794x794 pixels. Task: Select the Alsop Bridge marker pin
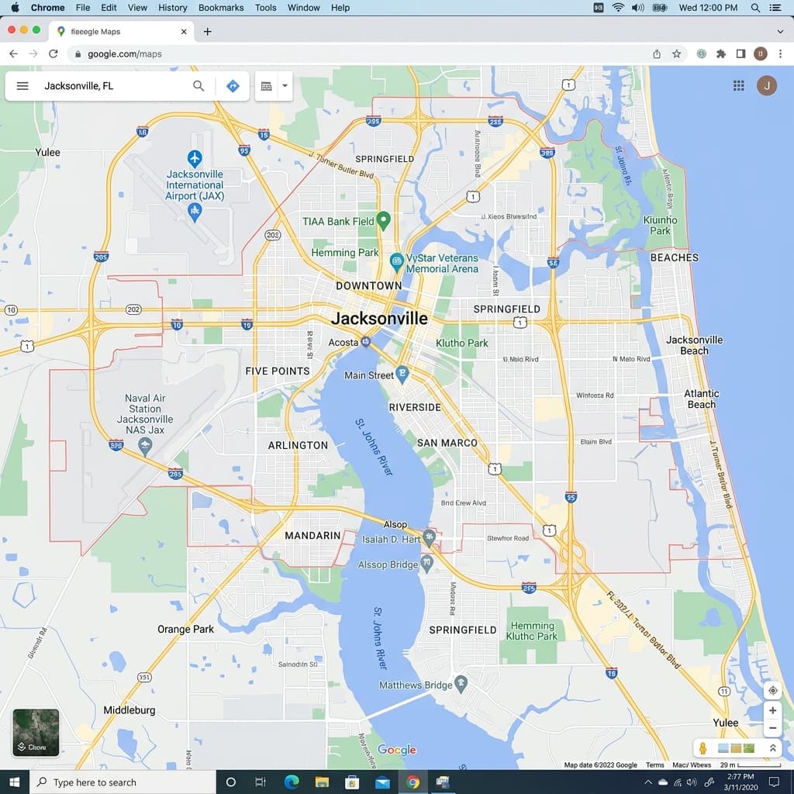(427, 564)
